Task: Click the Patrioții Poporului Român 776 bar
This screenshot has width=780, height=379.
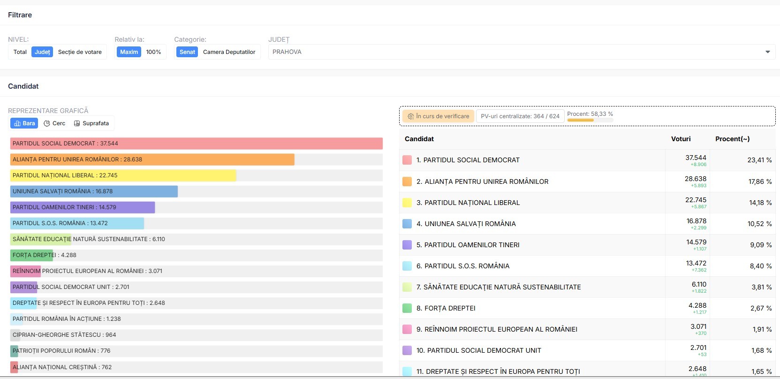Action: (14, 351)
